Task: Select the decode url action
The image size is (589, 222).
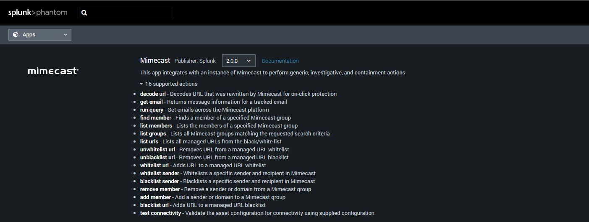Action: coord(153,94)
